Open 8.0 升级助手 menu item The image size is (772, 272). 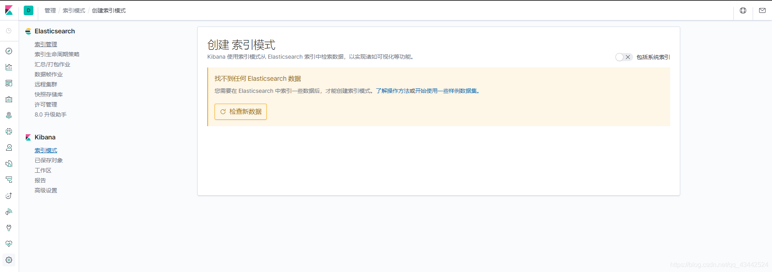tap(51, 115)
